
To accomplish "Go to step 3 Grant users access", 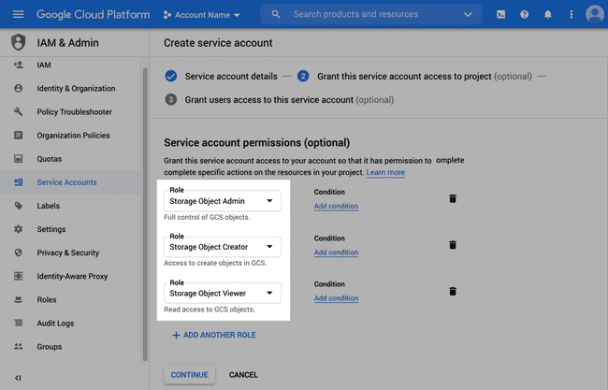I will tap(279, 100).
